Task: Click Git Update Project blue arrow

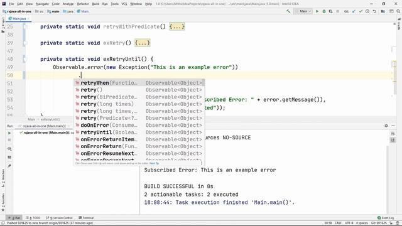Action: click(x=354, y=11)
